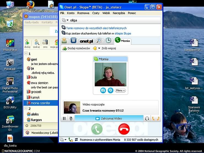Open the Skype contacts tab icon
The height and width of the screenshot is (153, 204).
[64, 41]
